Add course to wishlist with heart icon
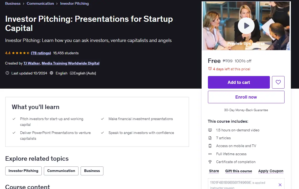 278,82
